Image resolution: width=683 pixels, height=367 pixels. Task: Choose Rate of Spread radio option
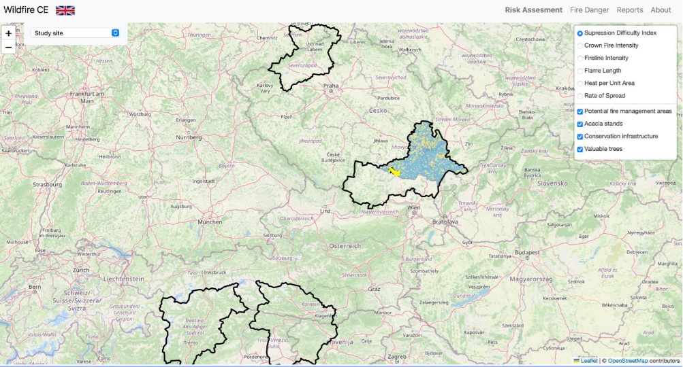pyautogui.click(x=580, y=96)
